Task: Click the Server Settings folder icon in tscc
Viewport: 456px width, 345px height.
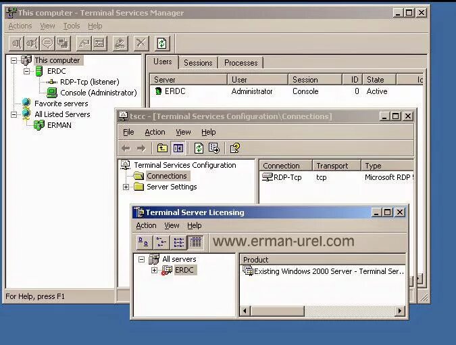Action: (x=138, y=187)
